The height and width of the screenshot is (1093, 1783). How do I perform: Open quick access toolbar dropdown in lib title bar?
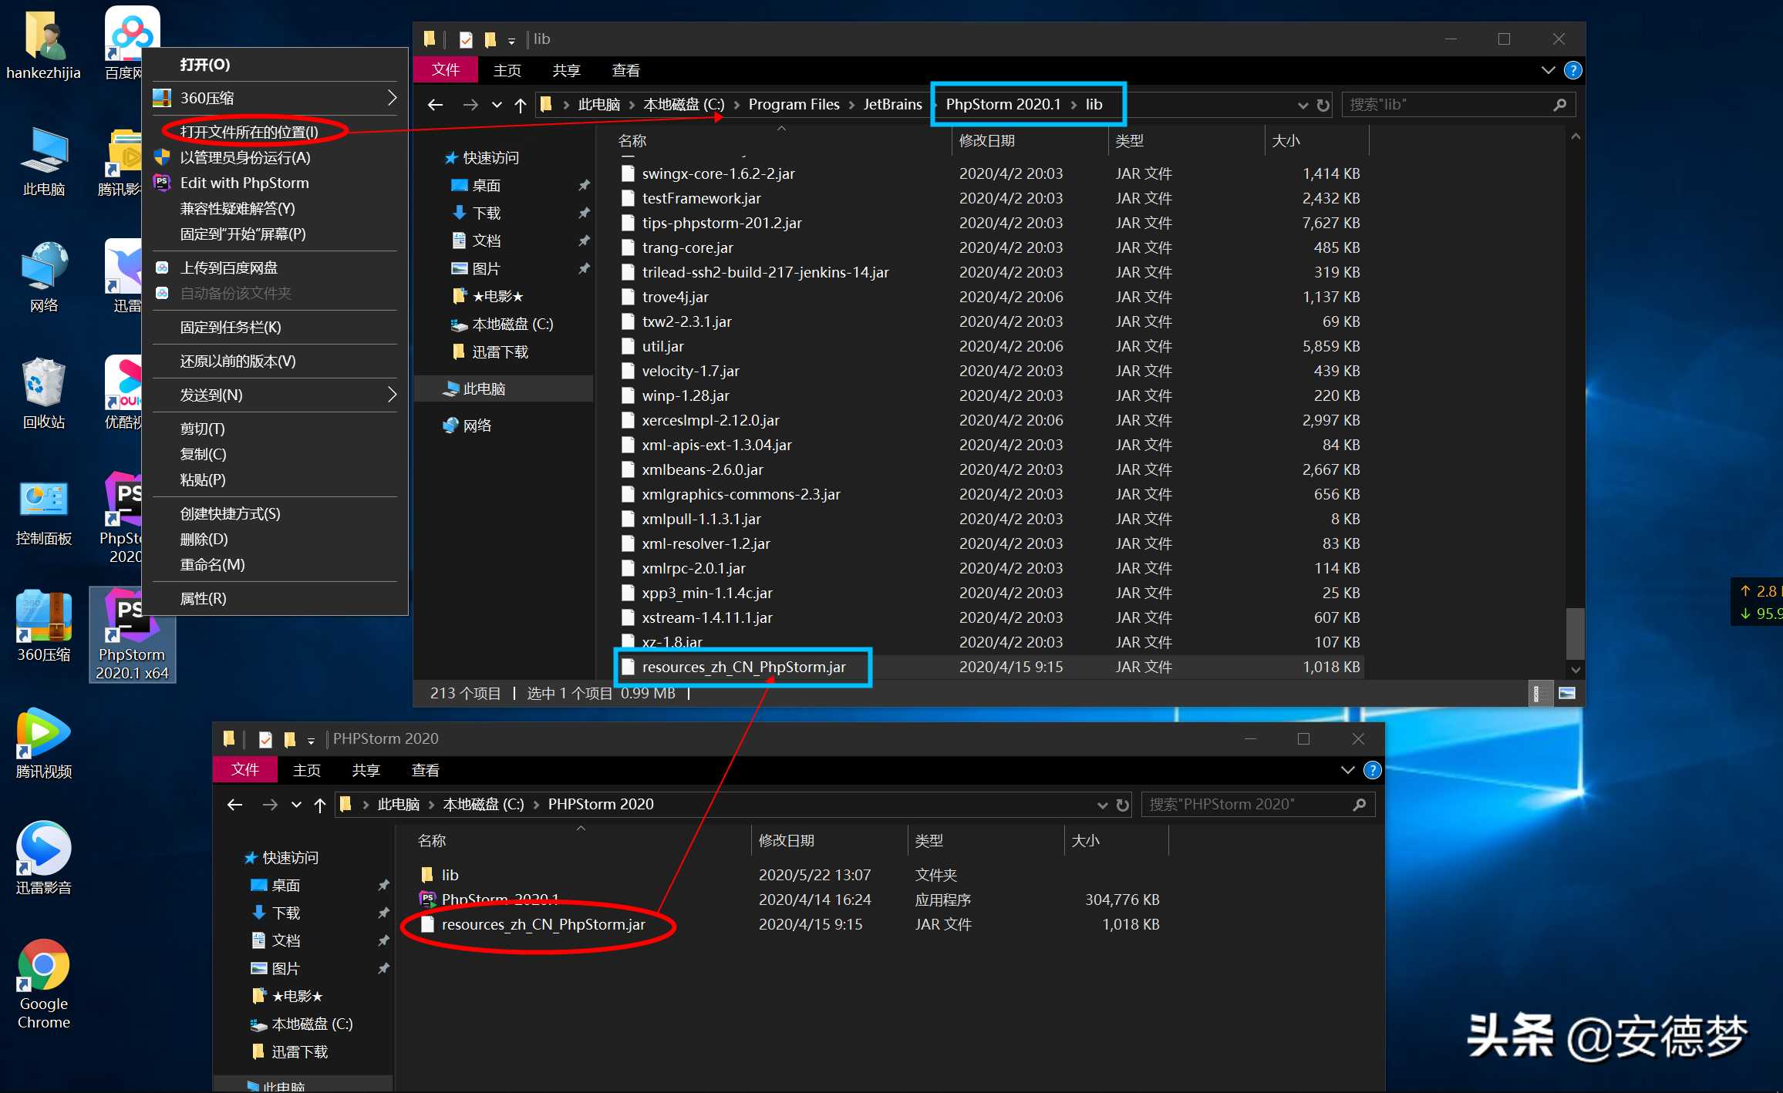[511, 40]
